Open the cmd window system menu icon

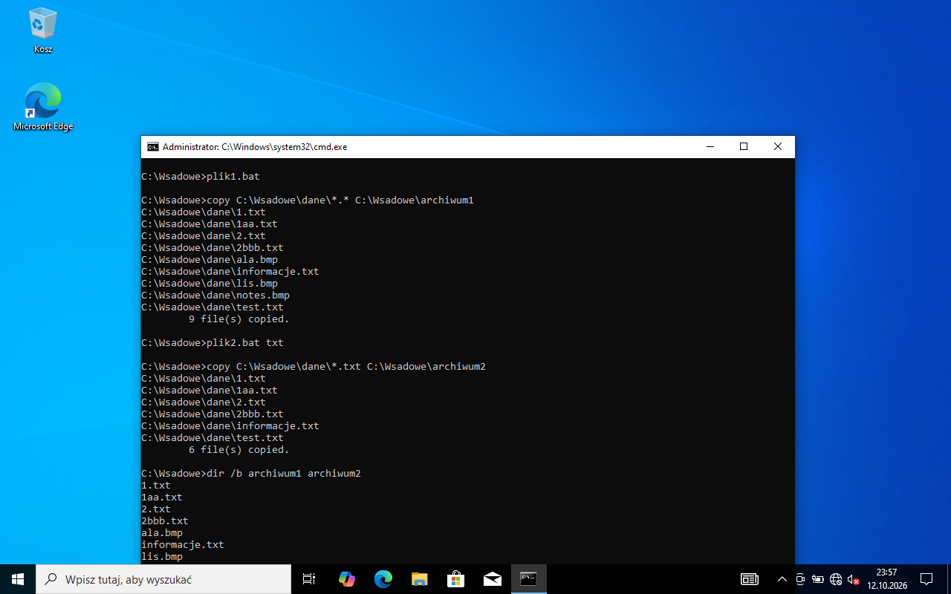tap(152, 147)
